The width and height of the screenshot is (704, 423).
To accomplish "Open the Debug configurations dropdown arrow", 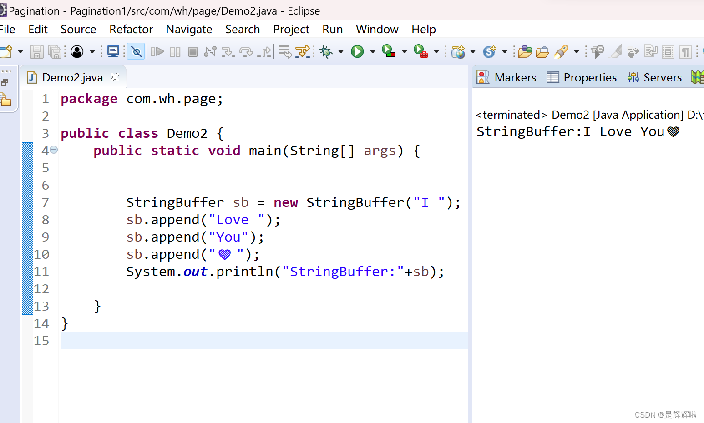I will (341, 51).
